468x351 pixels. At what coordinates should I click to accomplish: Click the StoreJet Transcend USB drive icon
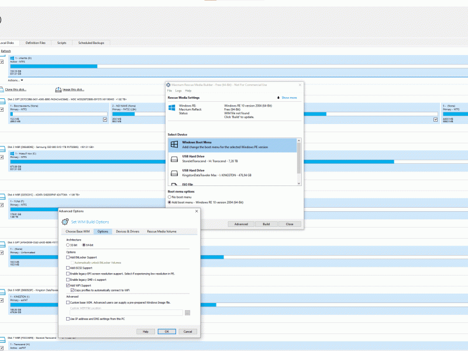point(174,159)
